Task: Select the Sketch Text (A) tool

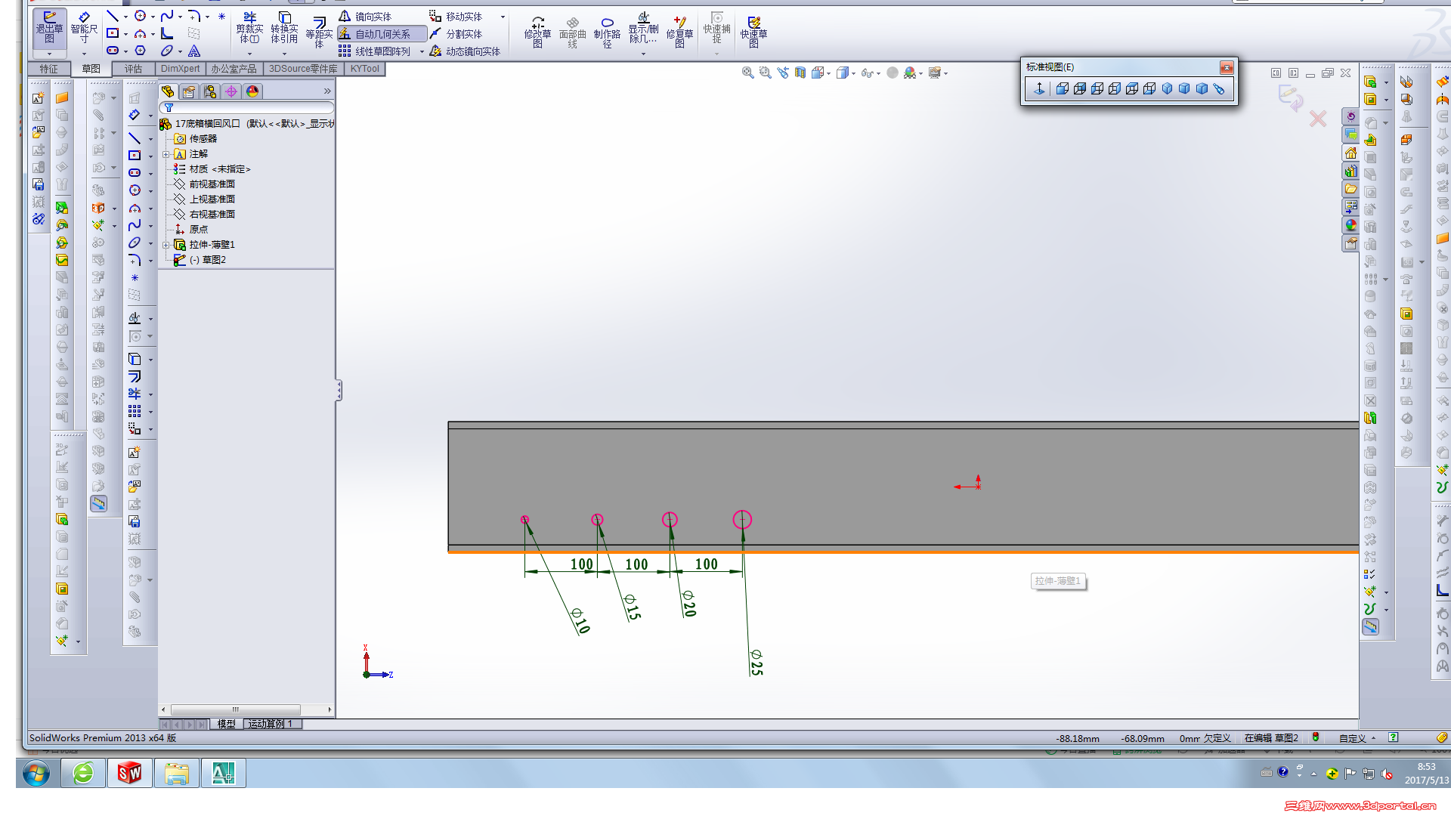Action: click(x=194, y=51)
